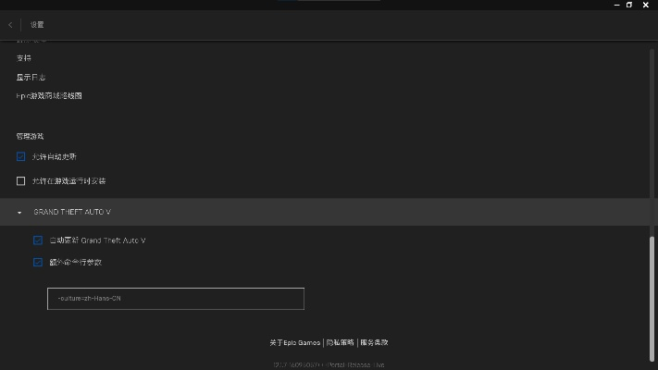
Task: Go back using the back arrow
Action: (10, 25)
